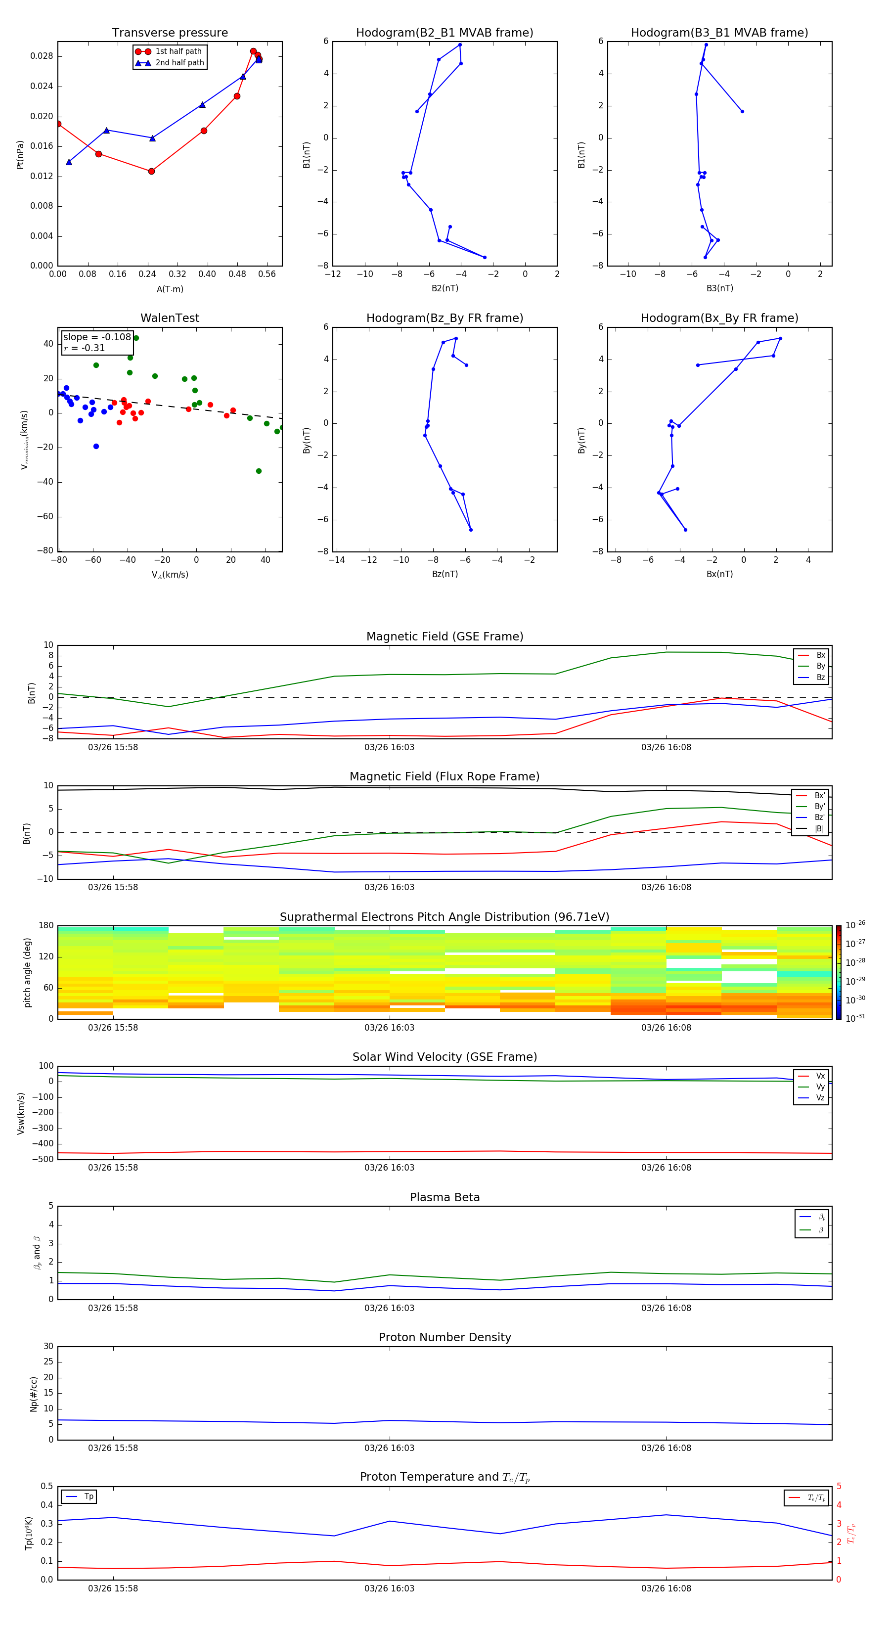Click the "Hodogram(B3_B1 MVAB frame)" title
Viewport: 890px width, 1632px height.
(x=719, y=33)
